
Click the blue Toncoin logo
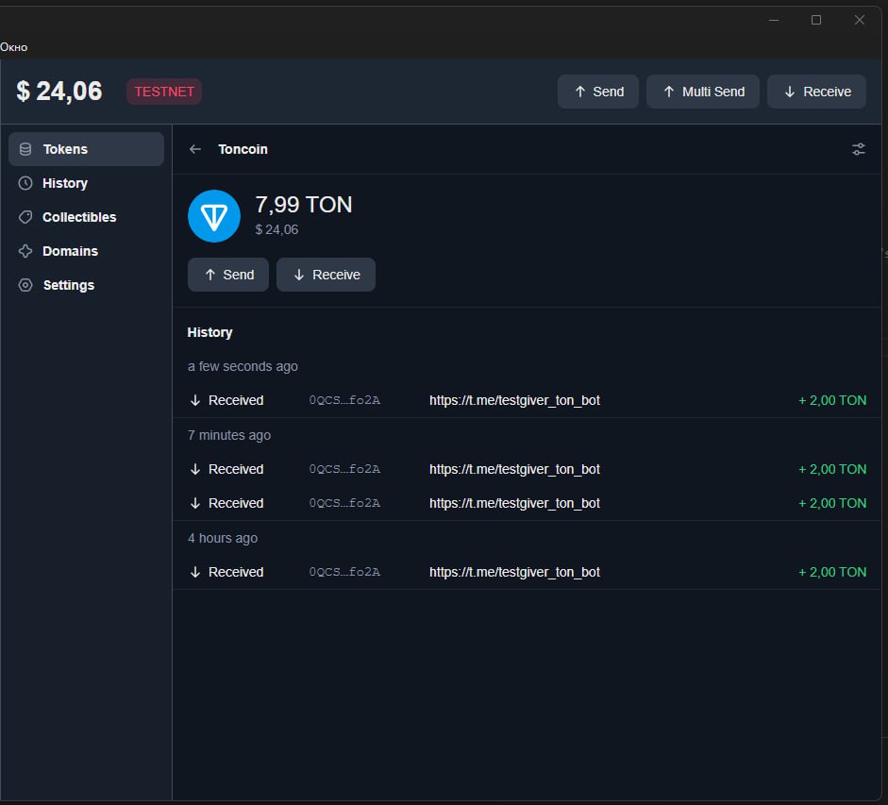coord(214,216)
